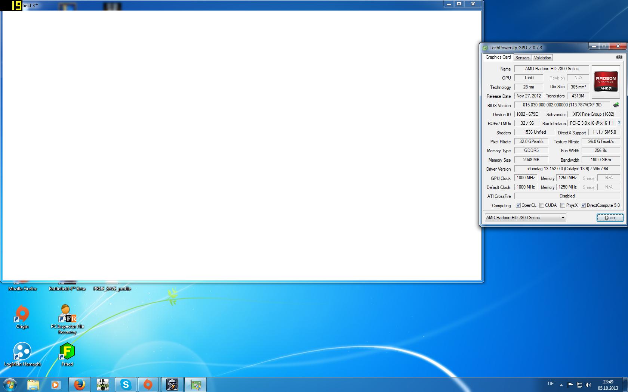628x392 pixels.
Task: Switch to Skype in the taskbar
Action: [126, 385]
